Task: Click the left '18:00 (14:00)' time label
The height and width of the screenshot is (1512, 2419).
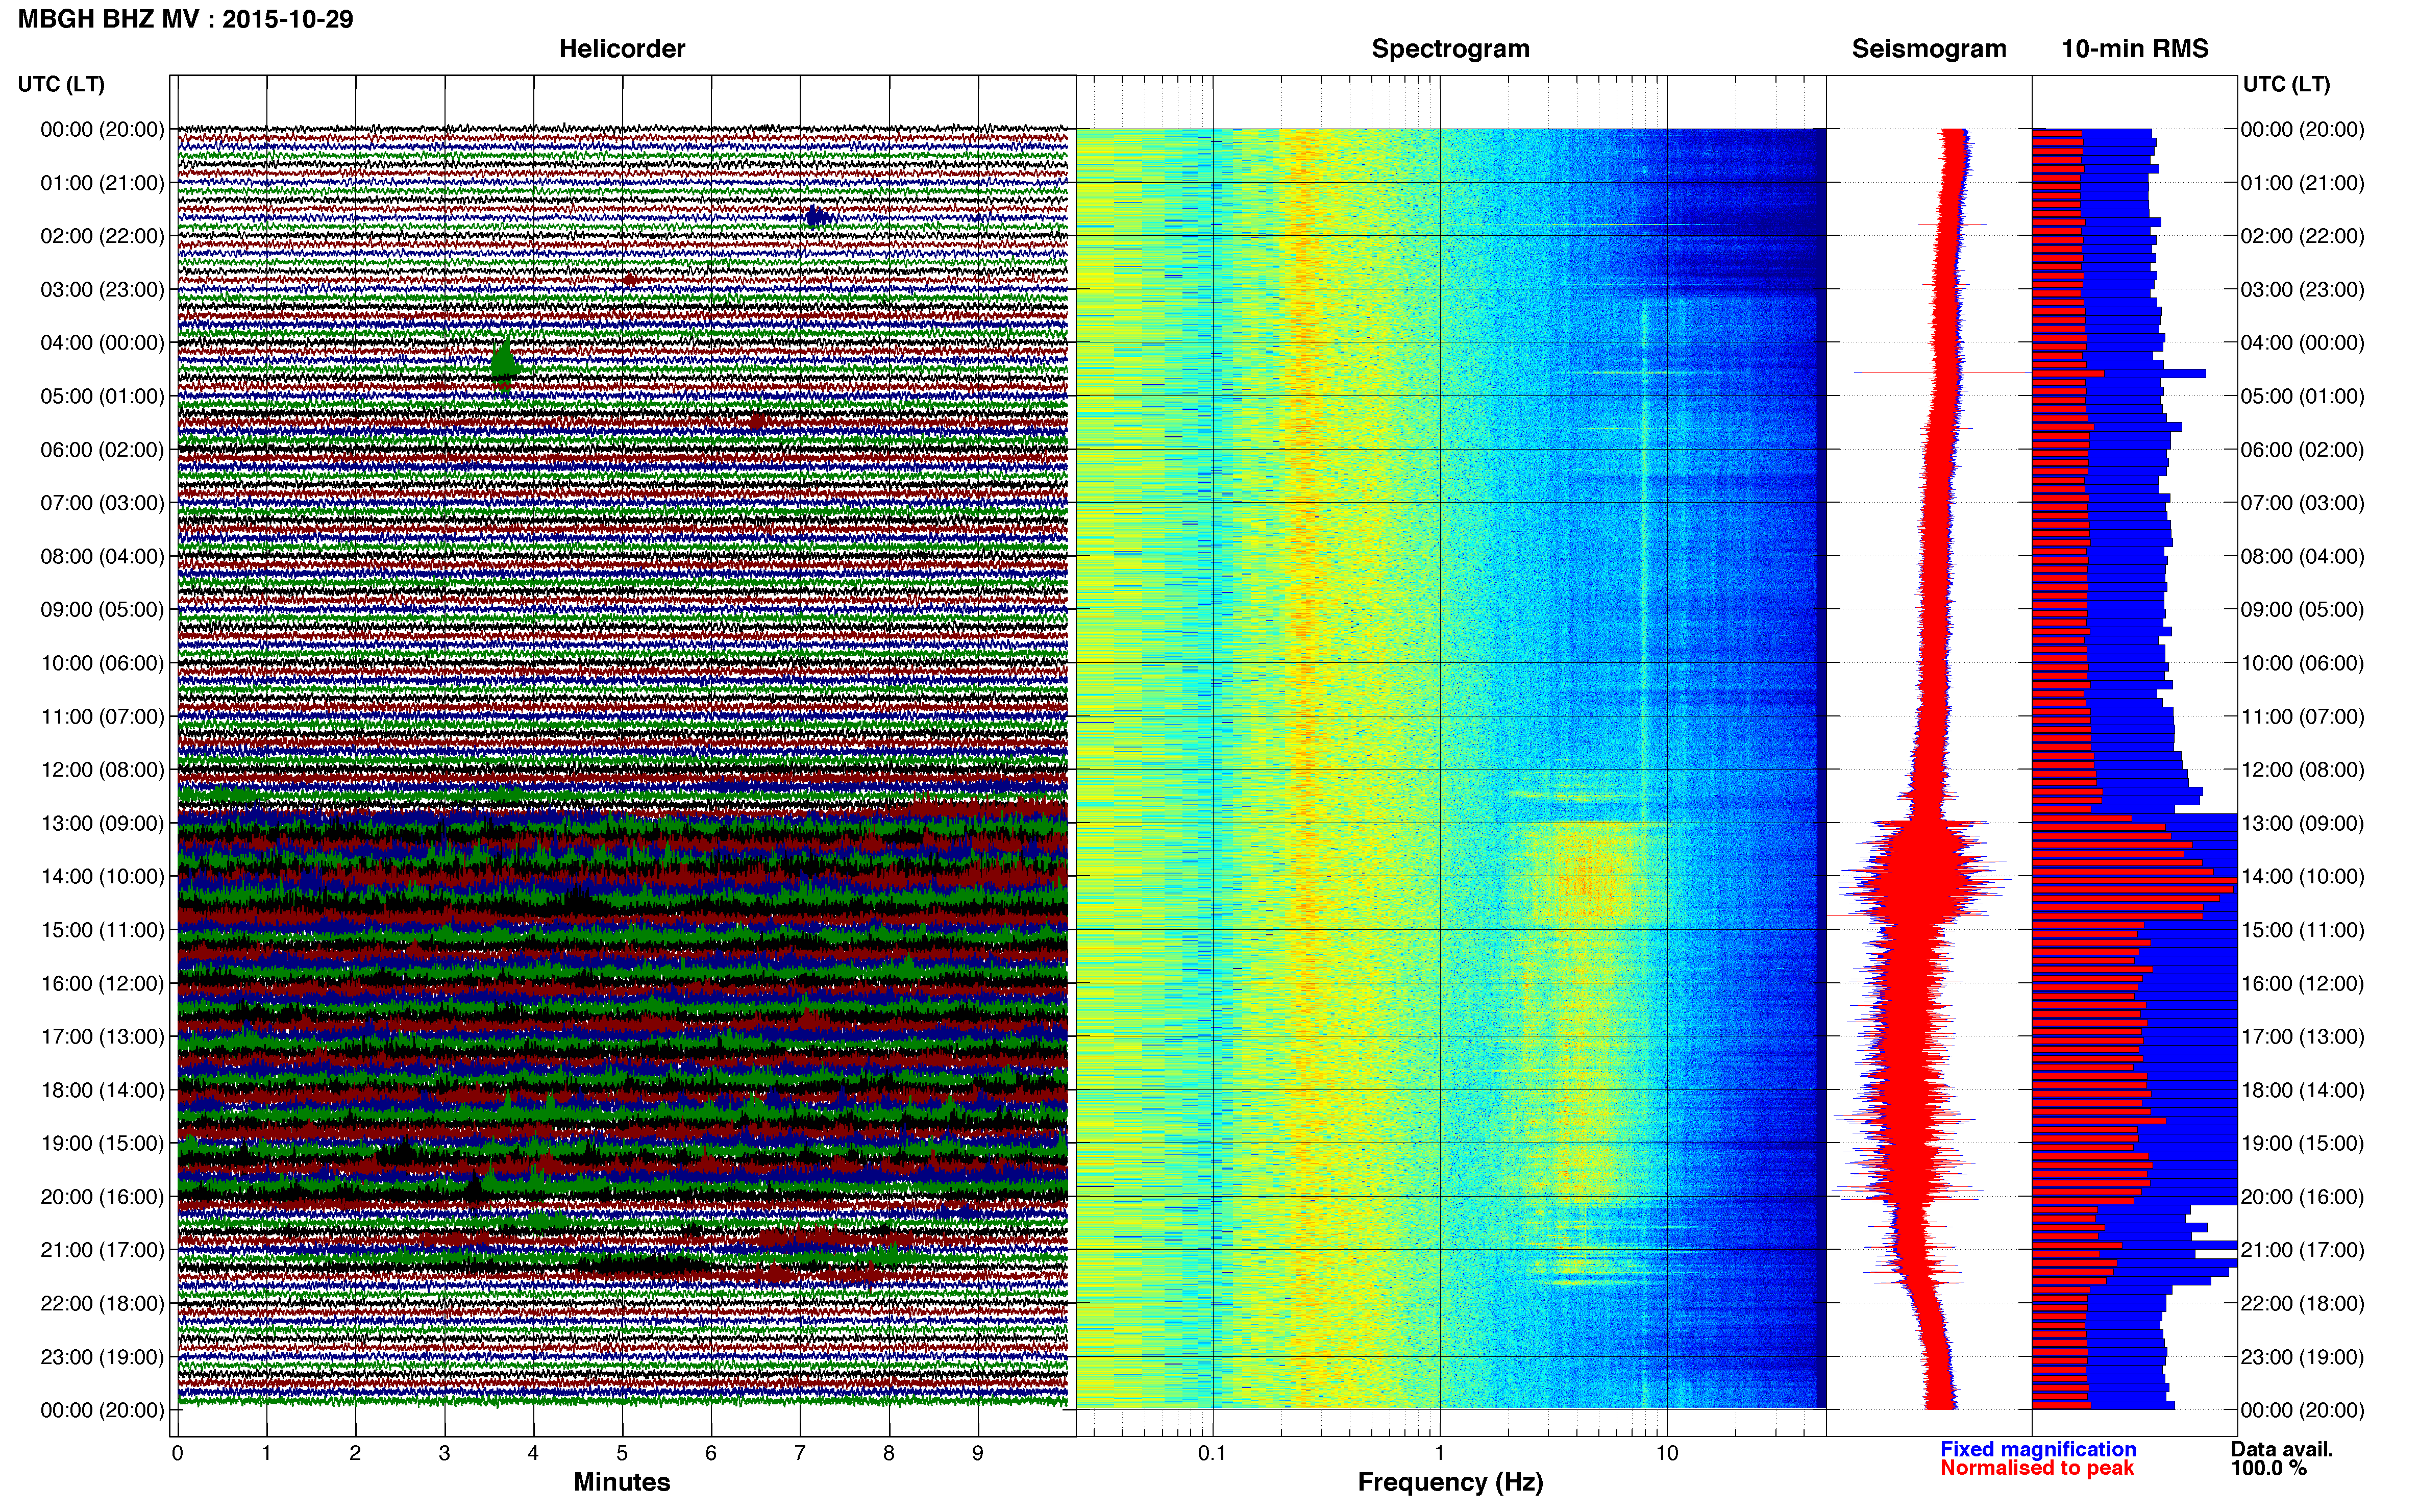Action: pos(102,1090)
